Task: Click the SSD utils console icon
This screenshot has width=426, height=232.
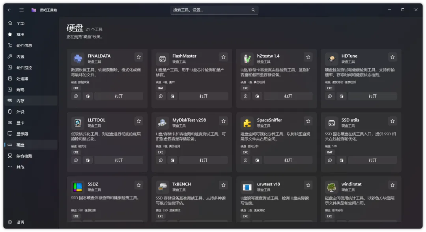Action: point(331,123)
